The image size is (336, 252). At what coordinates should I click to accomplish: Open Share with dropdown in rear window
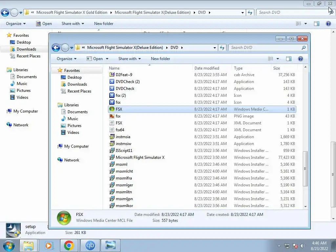point(73,24)
